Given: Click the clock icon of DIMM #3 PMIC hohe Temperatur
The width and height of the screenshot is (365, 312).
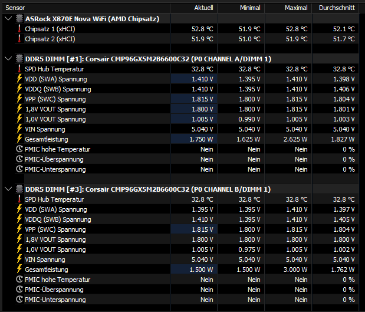Looking at the screenshot, I should tap(19, 279).
